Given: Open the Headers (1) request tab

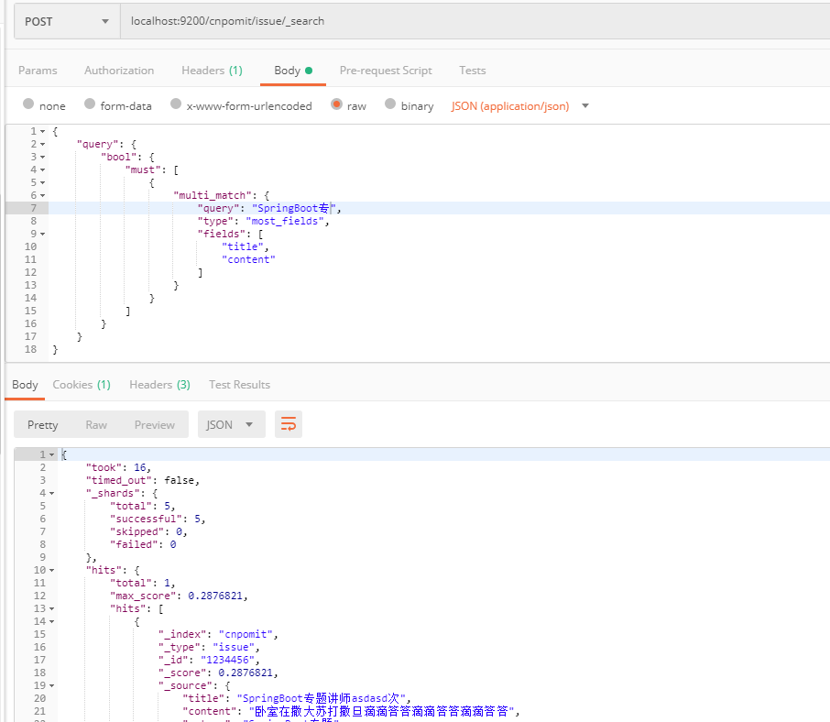Looking at the screenshot, I should pos(212,71).
